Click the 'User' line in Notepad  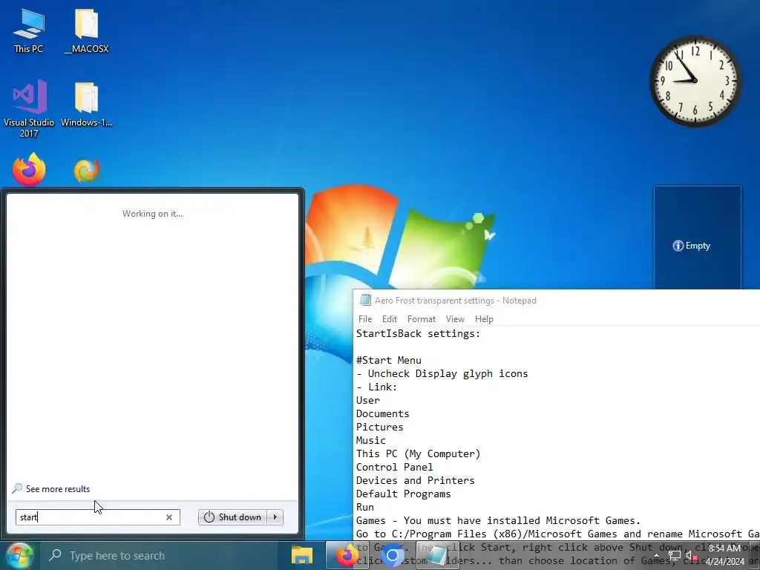pos(368,400)
